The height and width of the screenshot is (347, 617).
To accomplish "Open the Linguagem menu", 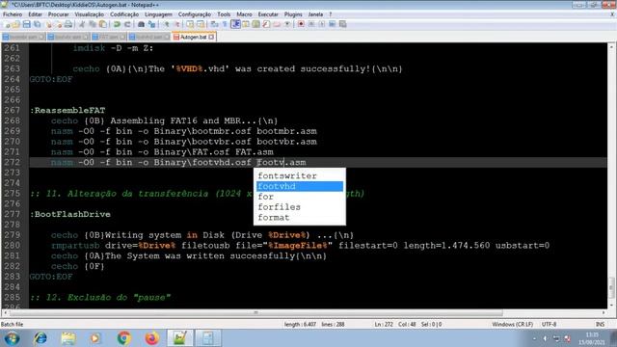I will pos(158,14).
